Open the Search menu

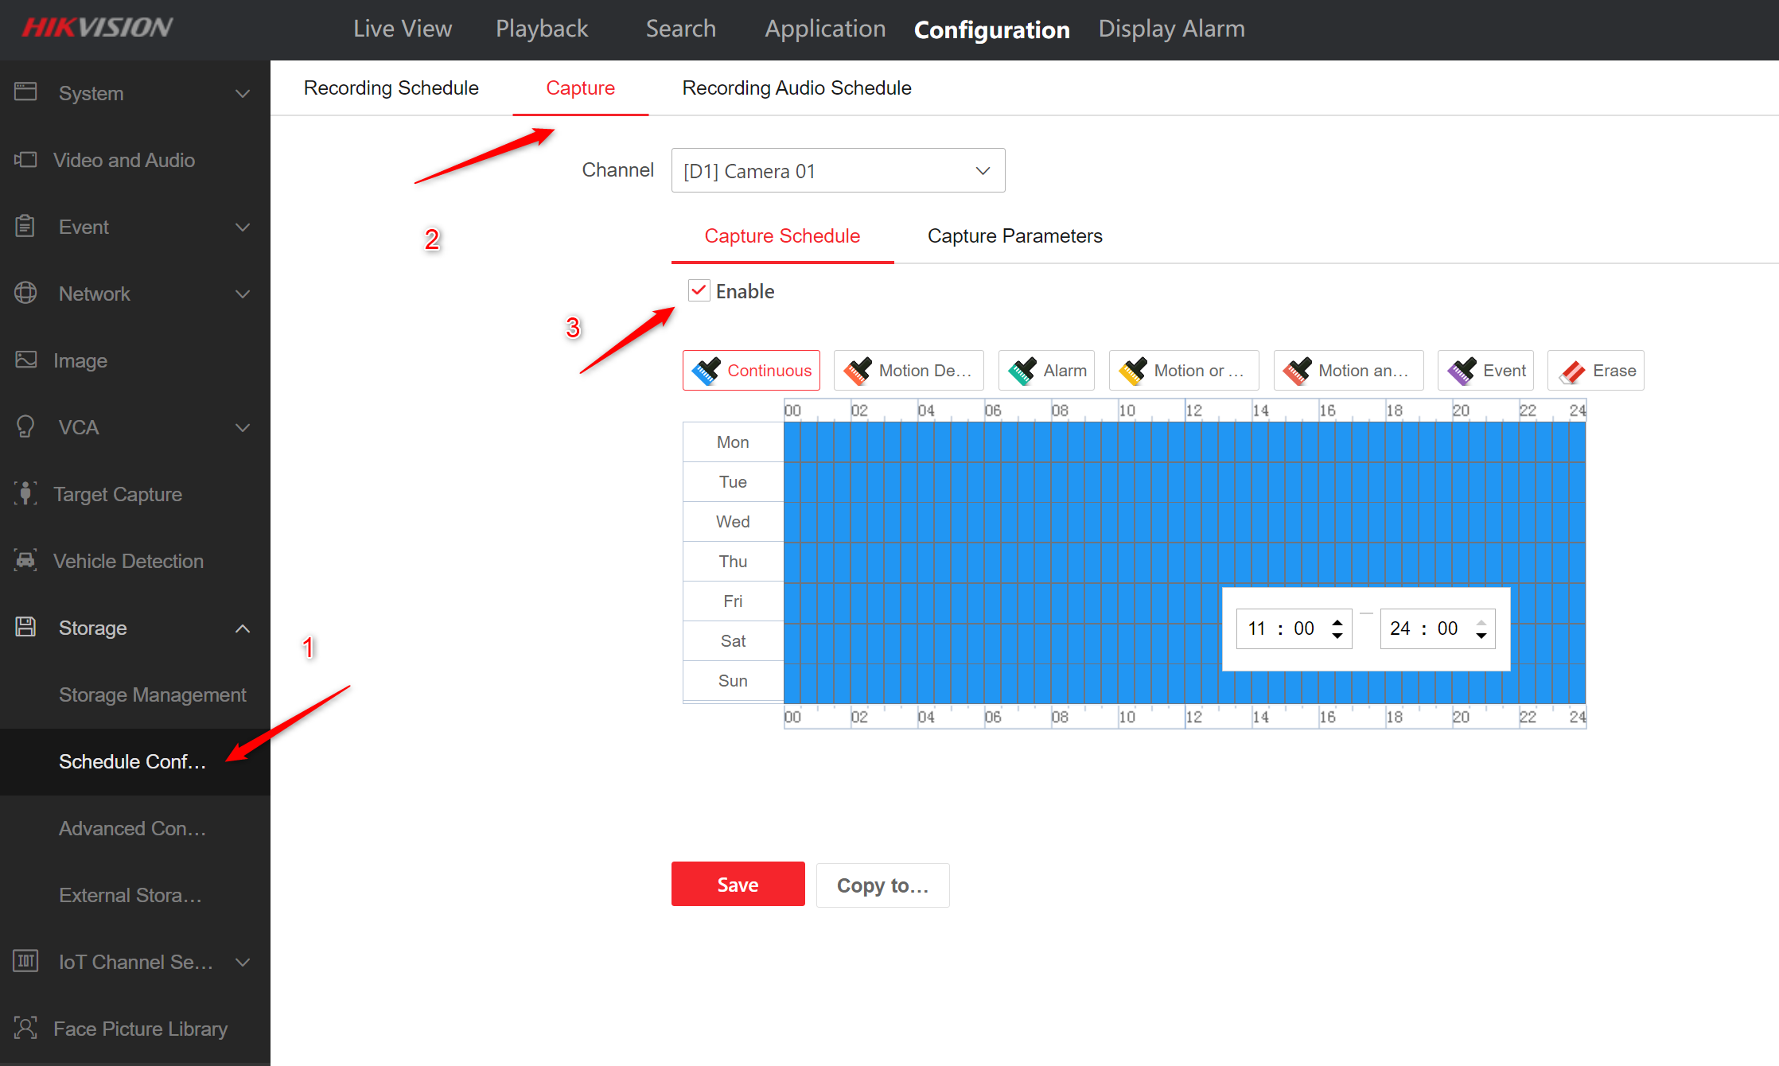pos(681,29)
